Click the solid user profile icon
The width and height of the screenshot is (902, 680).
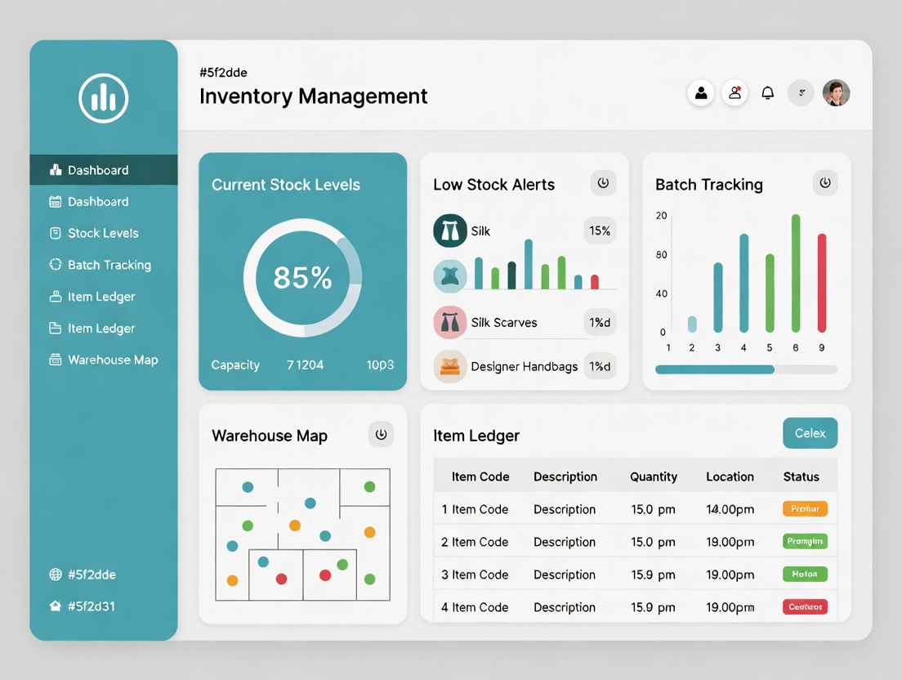coord(701,93)
